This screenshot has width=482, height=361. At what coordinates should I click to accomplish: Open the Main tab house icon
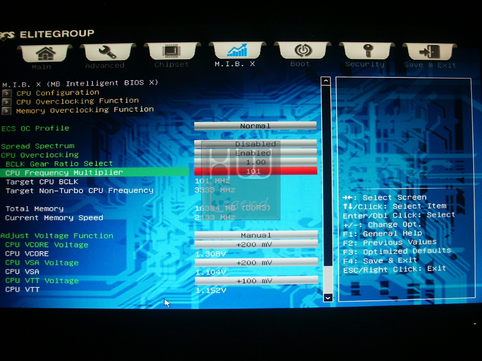45,53
